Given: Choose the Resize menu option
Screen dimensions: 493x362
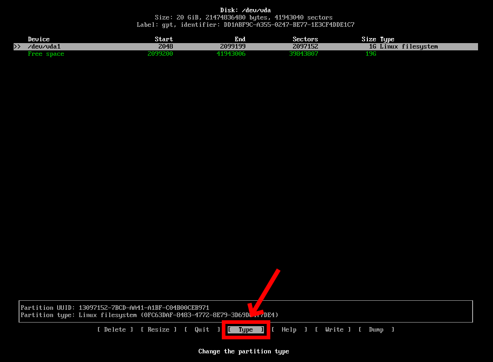Looking at the screenshot, I should pos(158,330).
